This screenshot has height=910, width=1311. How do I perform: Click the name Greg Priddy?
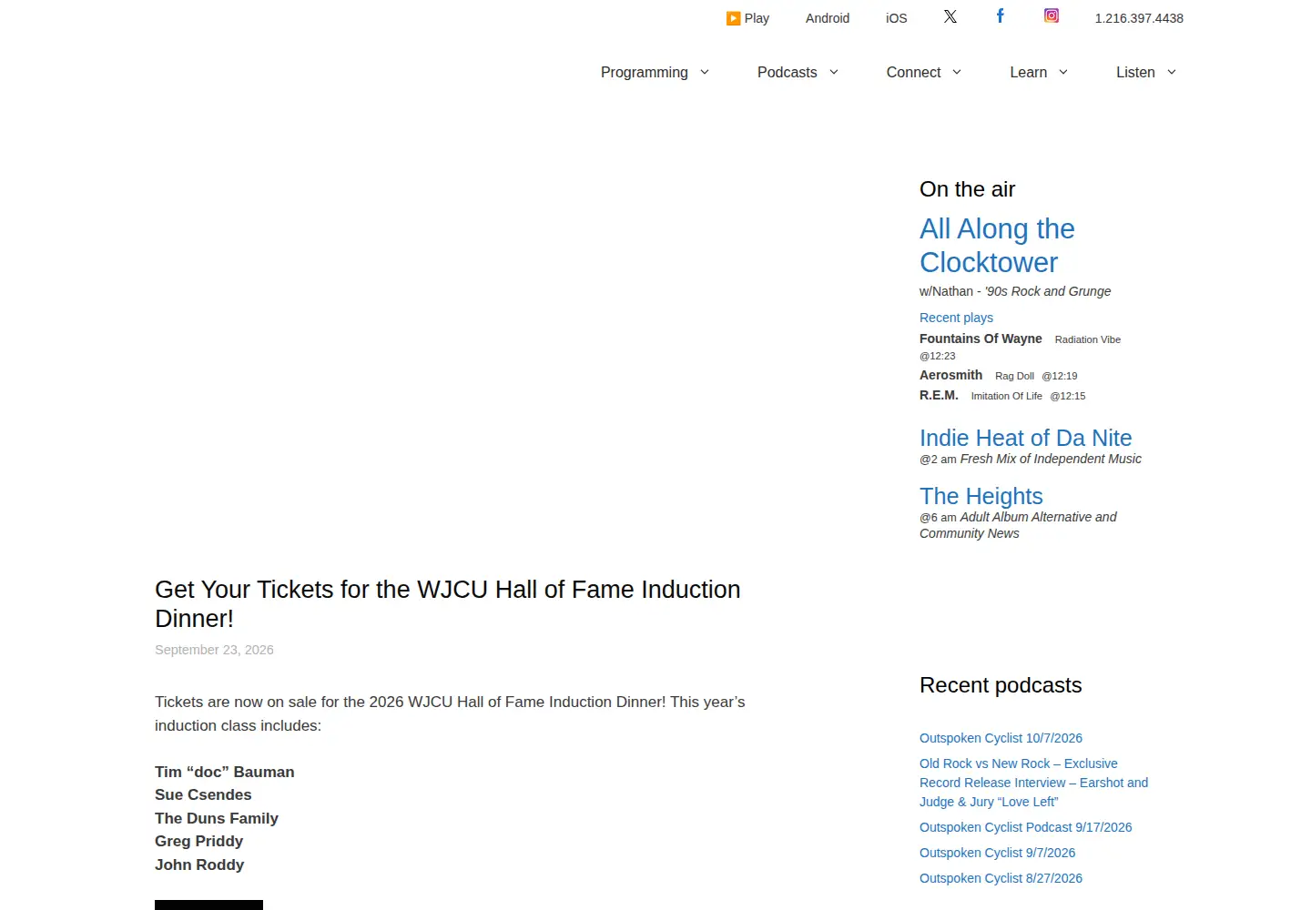(x=198, y=841)
